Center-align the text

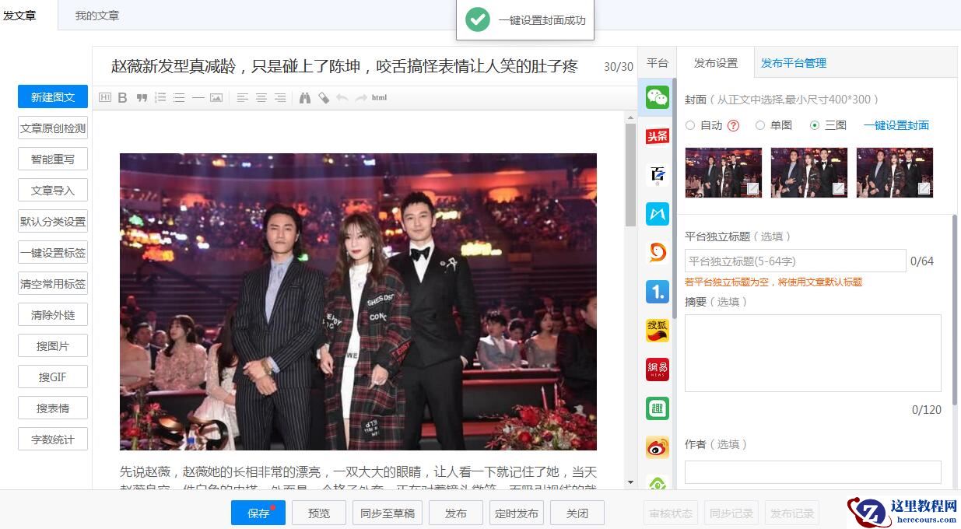[x=261, y=97]
